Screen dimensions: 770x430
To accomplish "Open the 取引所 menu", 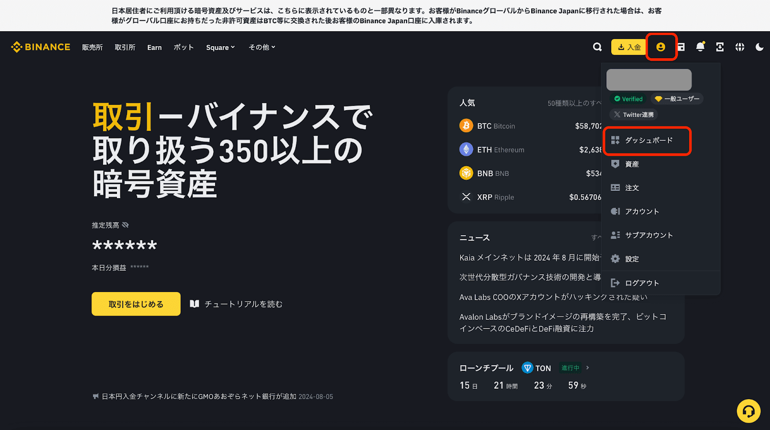I will point(125,47).
